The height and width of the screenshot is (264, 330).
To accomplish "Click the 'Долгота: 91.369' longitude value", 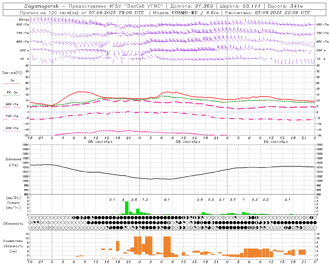I will [x=192, y=6].
